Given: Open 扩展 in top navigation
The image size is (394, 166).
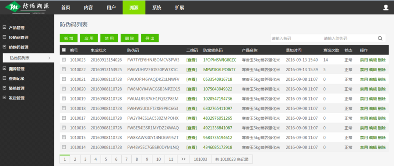Looking at the screenshot, I should tap(179, 7).
